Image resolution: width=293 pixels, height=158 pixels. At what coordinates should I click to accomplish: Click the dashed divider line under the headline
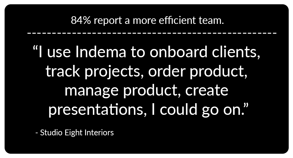(x=152, y=33)
